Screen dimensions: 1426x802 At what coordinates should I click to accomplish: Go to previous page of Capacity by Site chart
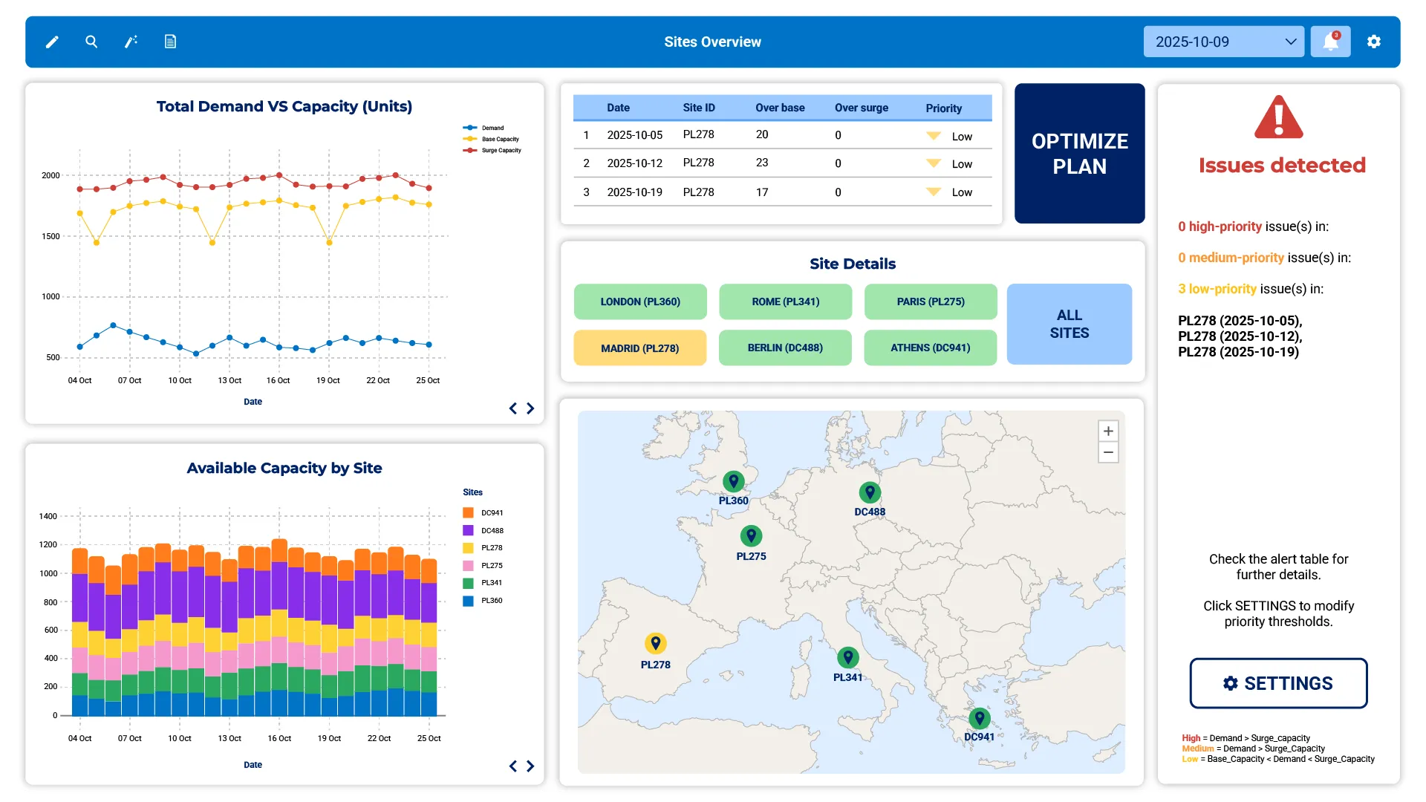[x=512, y=766]
